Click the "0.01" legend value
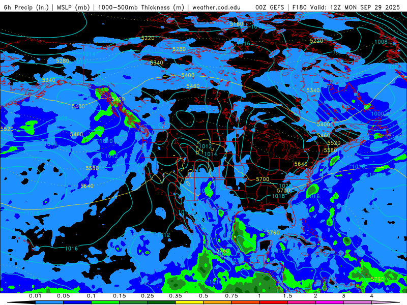The image size is (407, 305). [x=35, y=296]
